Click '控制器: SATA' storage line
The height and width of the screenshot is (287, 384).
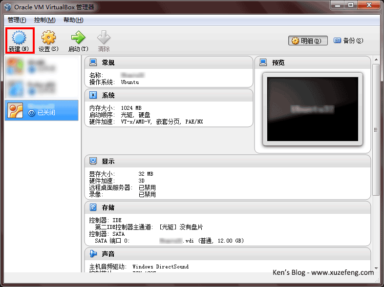107,234
